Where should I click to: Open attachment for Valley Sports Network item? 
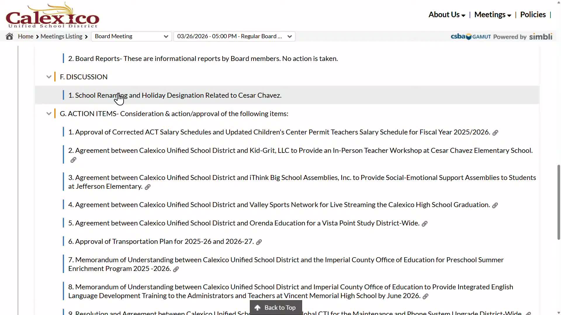pos(495,205)
